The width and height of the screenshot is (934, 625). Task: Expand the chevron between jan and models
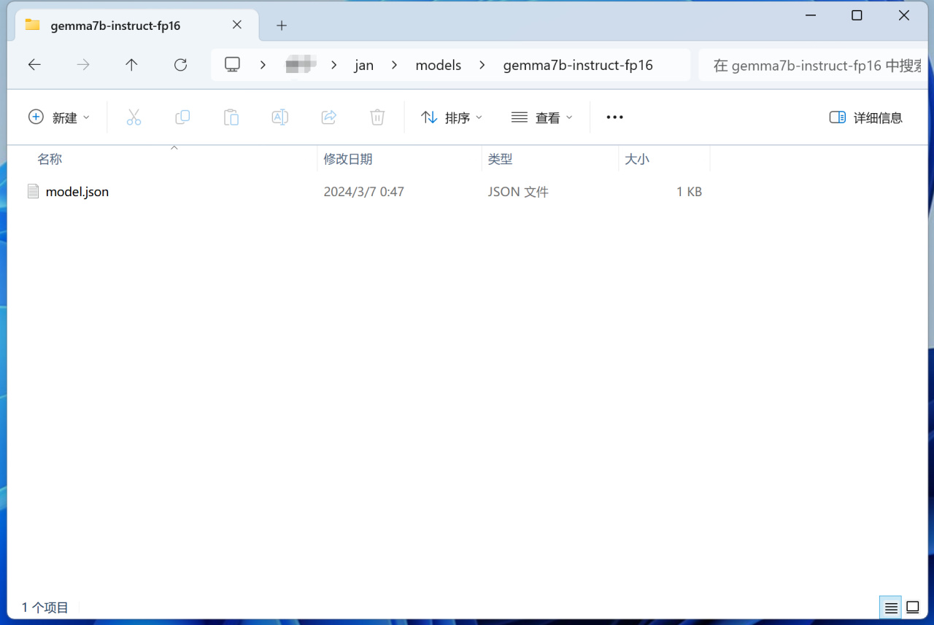coord(395,65)
